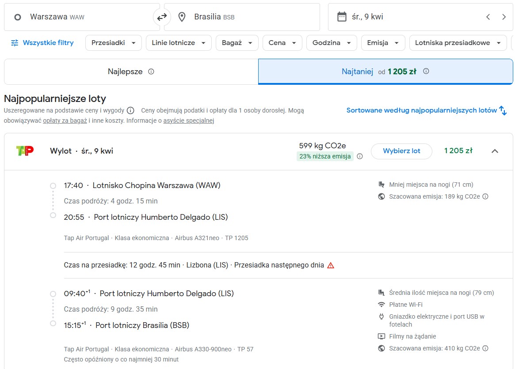Screen dimensions: 515x369
Task: Click the legroom seat icon for 79 cm
Action: click(x=381, y=293)
